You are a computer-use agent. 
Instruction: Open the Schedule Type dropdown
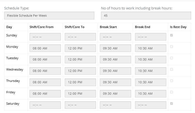point(49,16)
